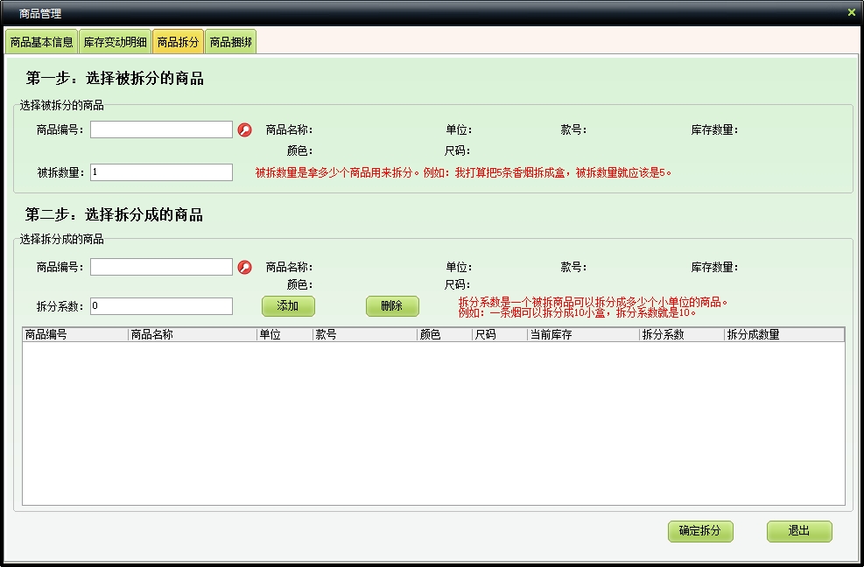Viewport: 864px width, 567px height.
Task: Focus the 商品编号 field in step two
Action: pos(161,267)
